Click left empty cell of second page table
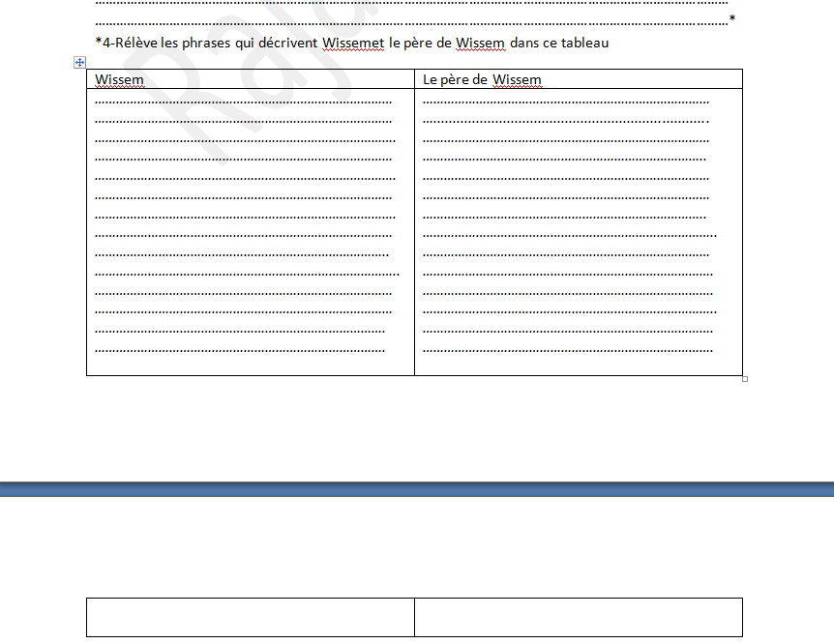 pos(250,617)
